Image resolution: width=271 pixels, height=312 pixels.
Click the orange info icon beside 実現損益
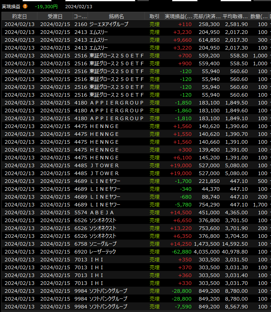(x=25, y=6)
